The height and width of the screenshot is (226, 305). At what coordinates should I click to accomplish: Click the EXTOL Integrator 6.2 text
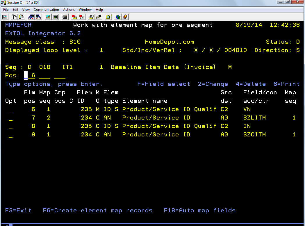43,33
